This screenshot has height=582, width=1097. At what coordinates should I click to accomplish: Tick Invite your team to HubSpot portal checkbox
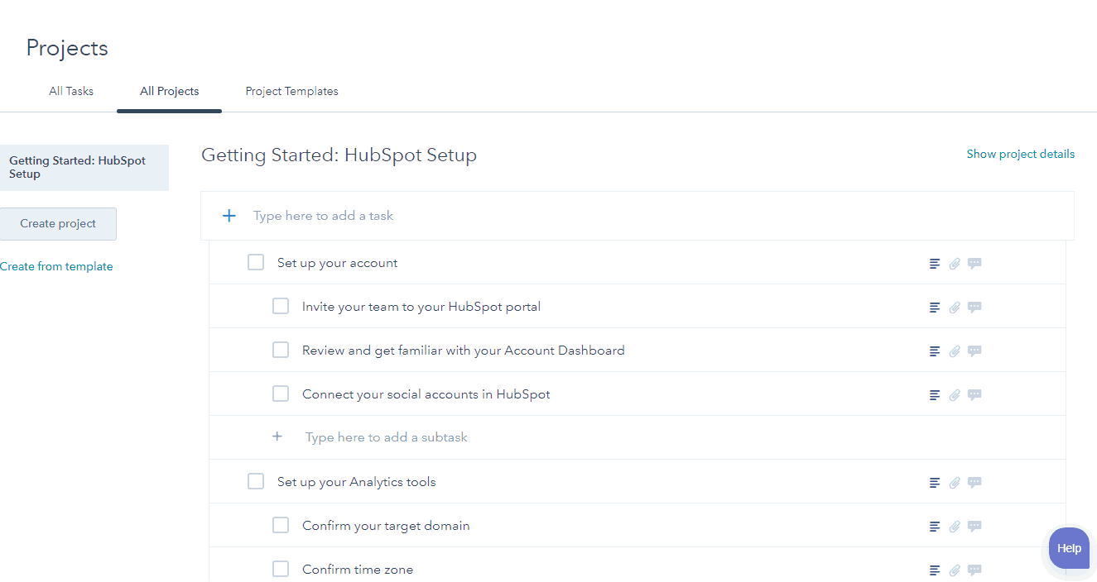click(x=281, y=306)
